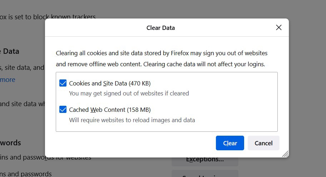Uncheck the Cookies and Site Data checkbox
326x177 pixels.
63,83
